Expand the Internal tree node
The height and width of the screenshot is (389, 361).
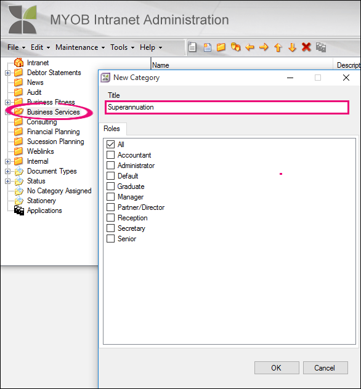7,161
